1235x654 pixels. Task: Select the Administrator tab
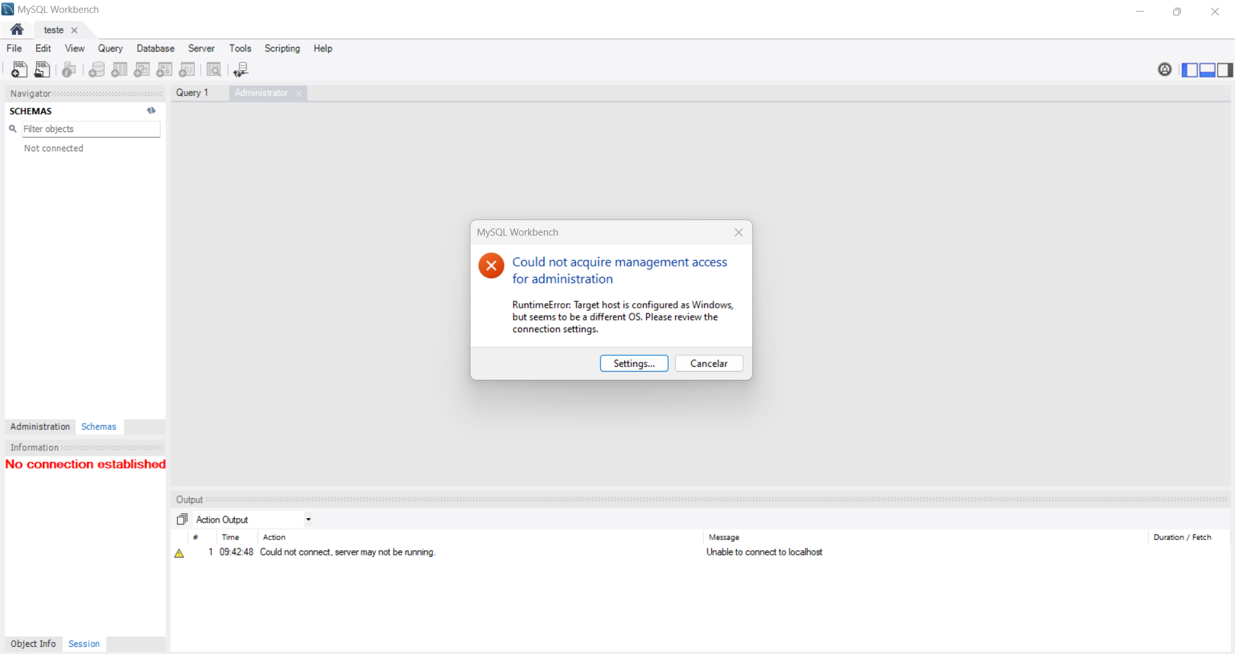[261, 93]
